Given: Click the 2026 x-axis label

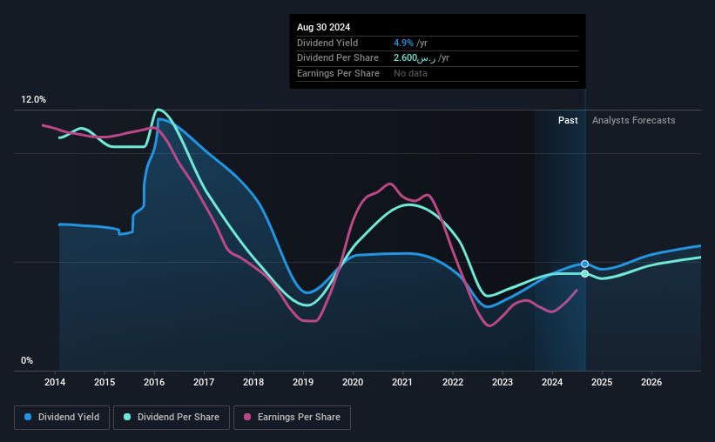Looking at the screenshot, I should click(x=651, y=382).
